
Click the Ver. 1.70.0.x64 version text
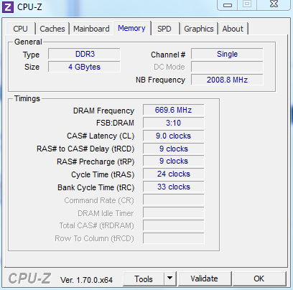[x=86, y=280]
